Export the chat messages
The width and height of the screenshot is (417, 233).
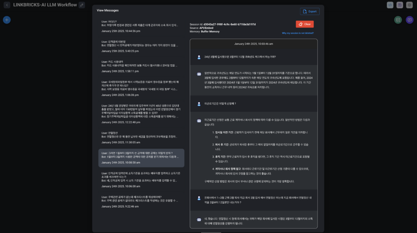[x=309, y=11]
